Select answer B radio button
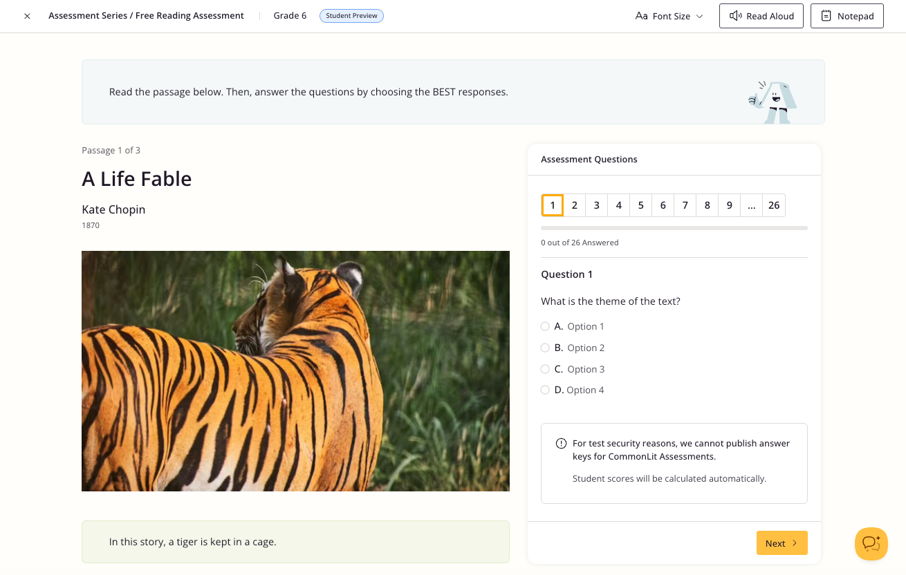This screenshot has width=906, height=575. tap(545, 348)
